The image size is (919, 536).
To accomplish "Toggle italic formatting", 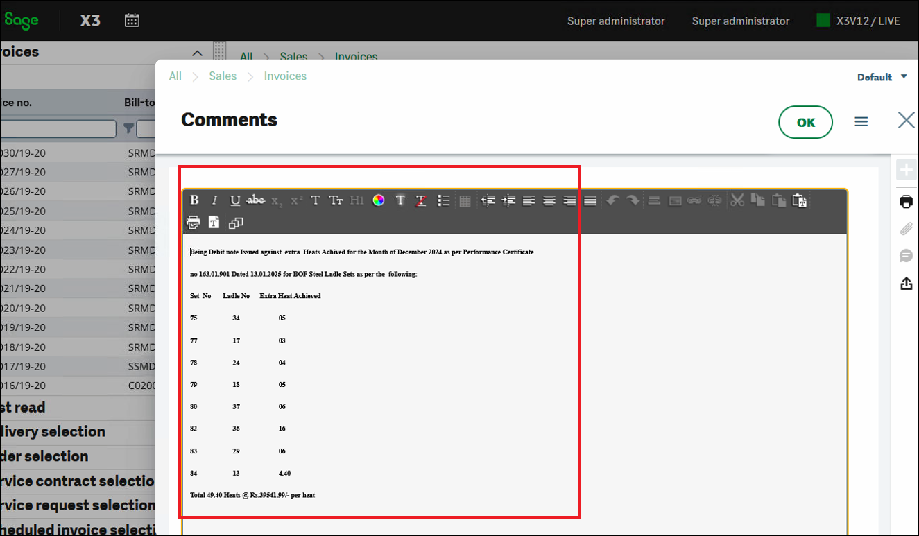I will [214, 200].
